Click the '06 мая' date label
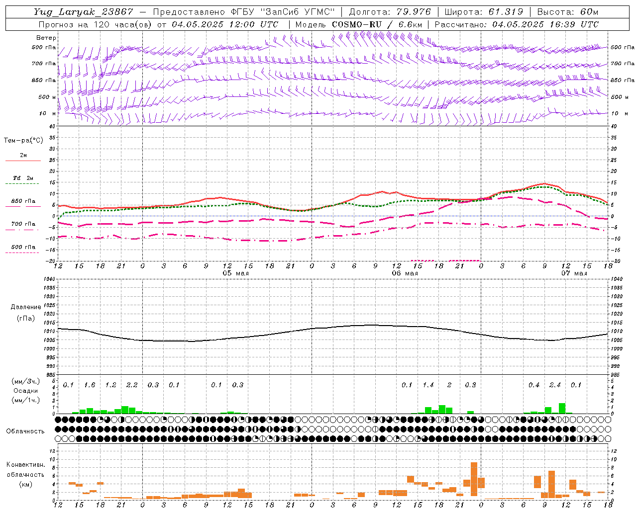The height and width of the screenshot is (509, 637). pyautogui.click(x=405, y=273)
